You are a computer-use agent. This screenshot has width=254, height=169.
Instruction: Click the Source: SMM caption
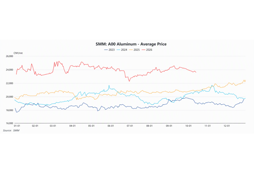(11, 131)
